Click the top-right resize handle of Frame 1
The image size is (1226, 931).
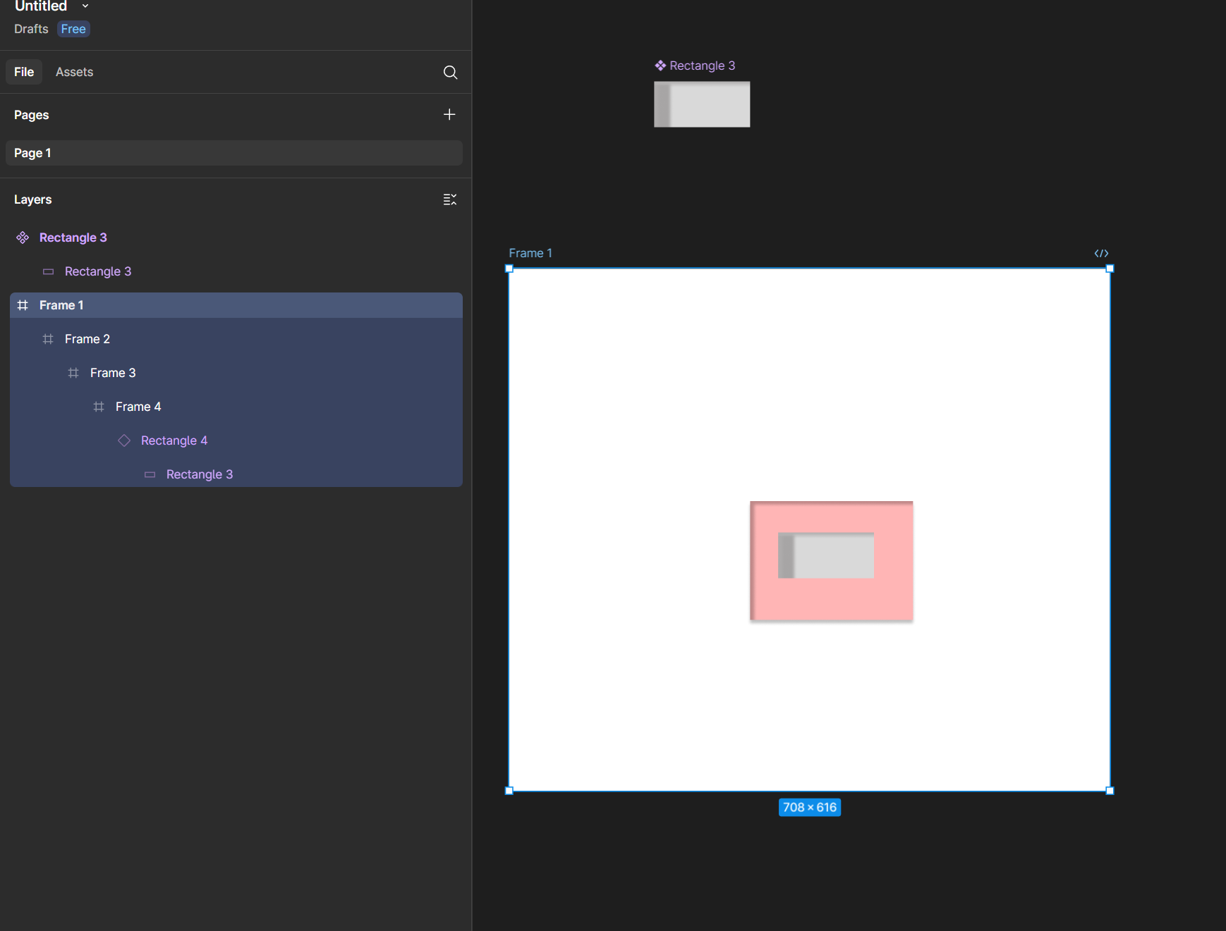pyautogui.click(x=1110, y=269)
